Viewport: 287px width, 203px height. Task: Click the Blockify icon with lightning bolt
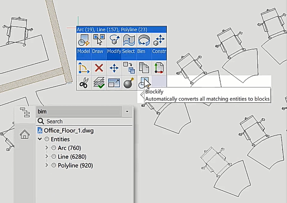click(84, 40)
